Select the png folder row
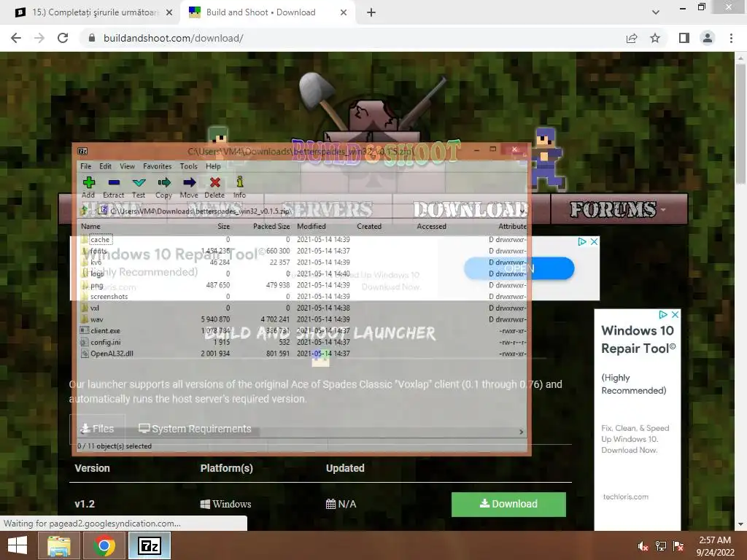 tap(303, 285)
